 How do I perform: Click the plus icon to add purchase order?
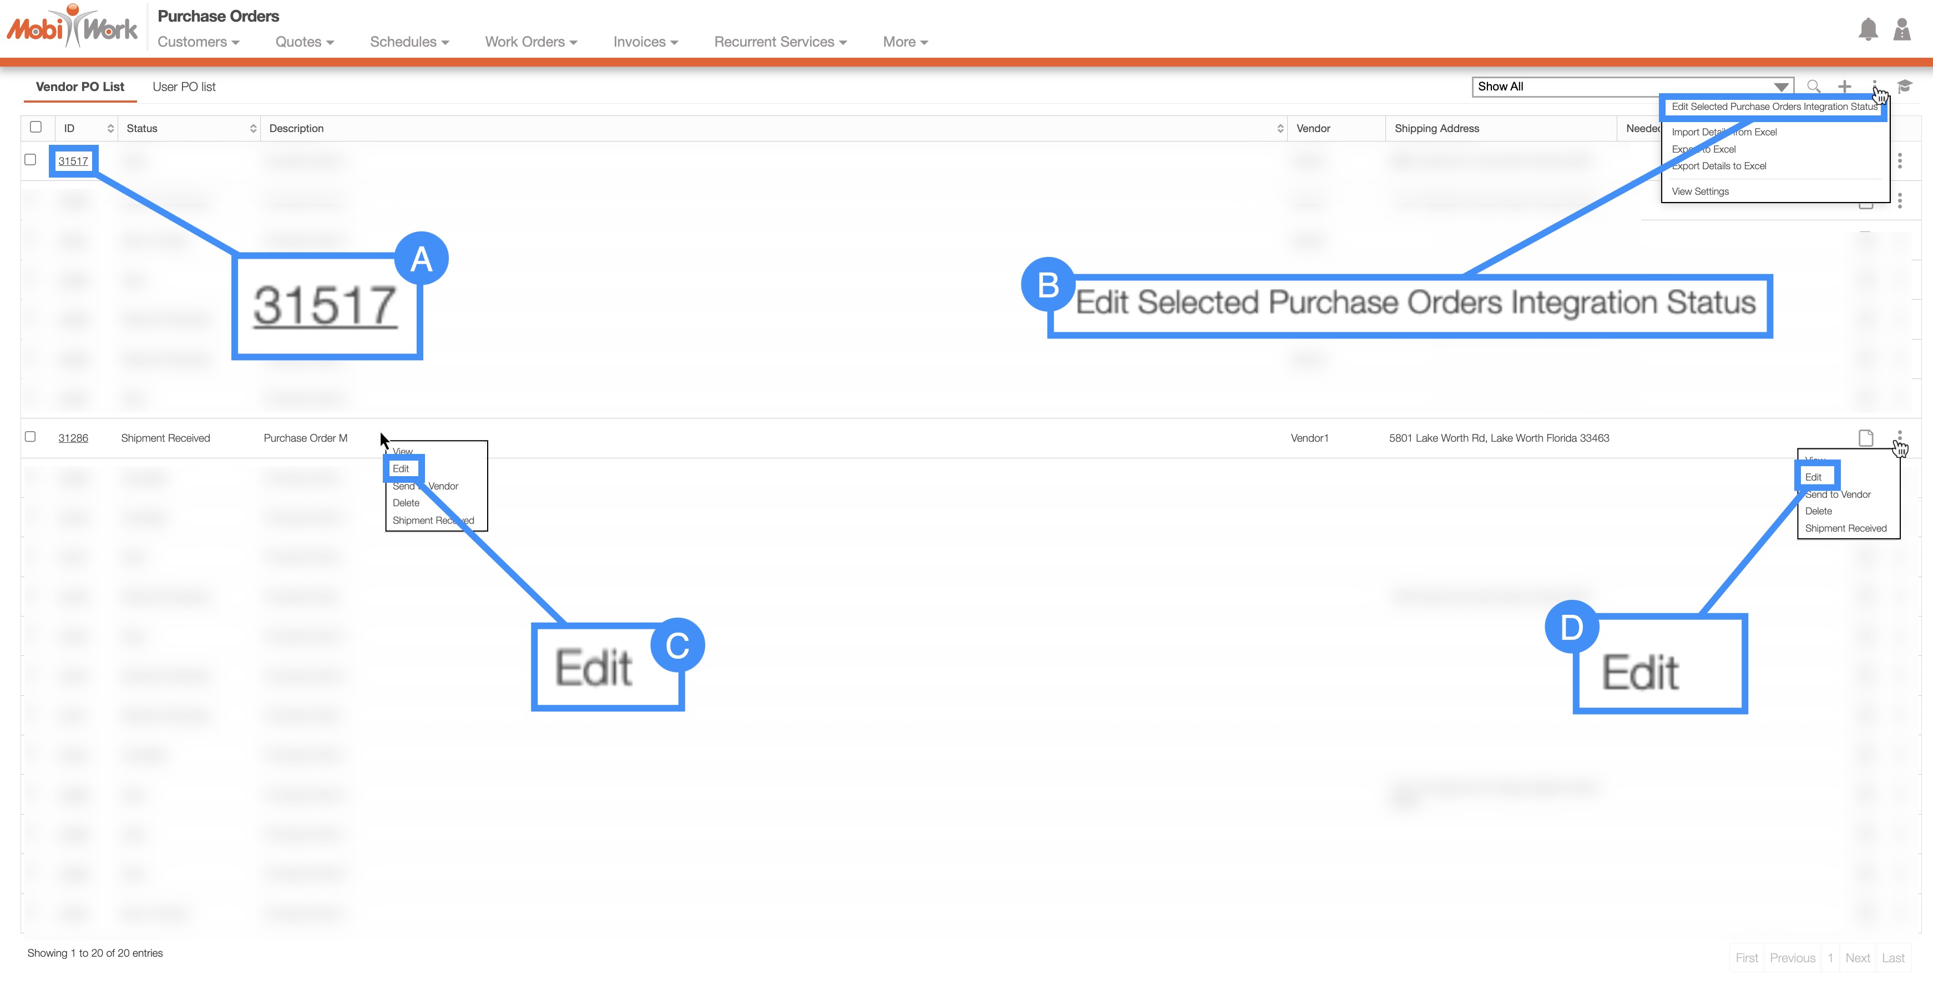coord(1844,87)
